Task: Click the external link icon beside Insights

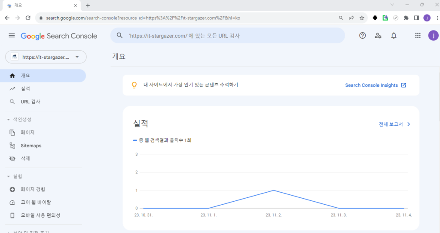Action: coord(403,85)
